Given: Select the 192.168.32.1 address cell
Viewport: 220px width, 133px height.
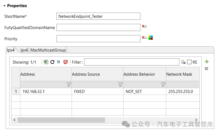Looking at the screenshot, I should click(x=46, y=92).
